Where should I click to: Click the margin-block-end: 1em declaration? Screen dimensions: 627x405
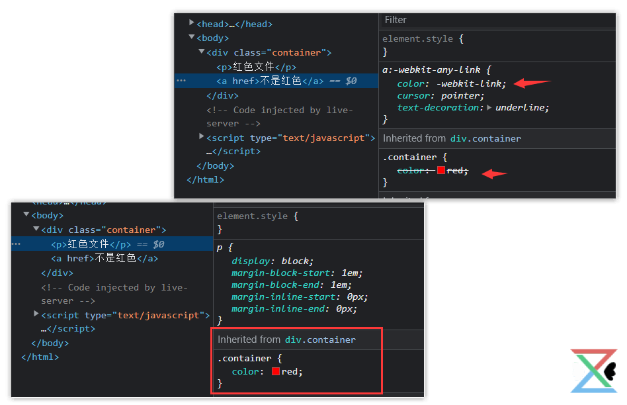point(292,285)
